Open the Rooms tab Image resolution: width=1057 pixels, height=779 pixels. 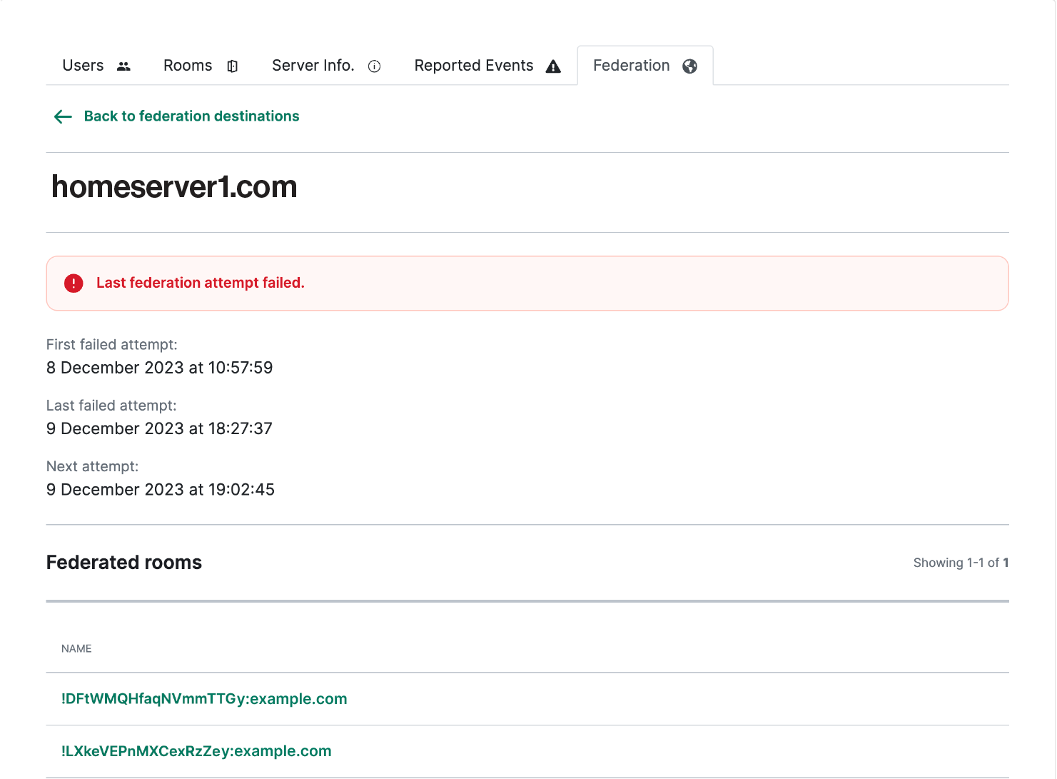click(188, 66)
